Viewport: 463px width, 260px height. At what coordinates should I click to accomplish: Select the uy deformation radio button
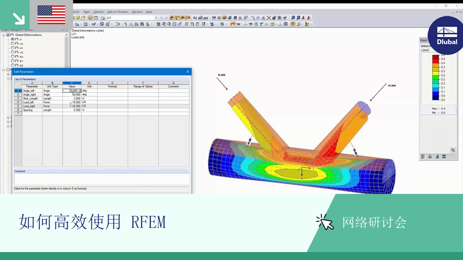pos(12,48)
